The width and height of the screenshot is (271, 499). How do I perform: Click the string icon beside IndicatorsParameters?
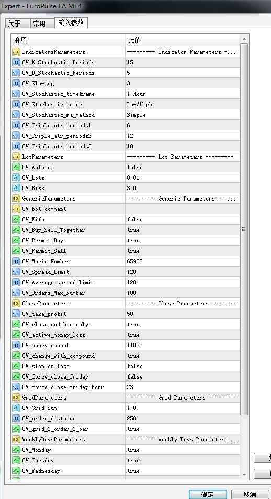[16, 52]
